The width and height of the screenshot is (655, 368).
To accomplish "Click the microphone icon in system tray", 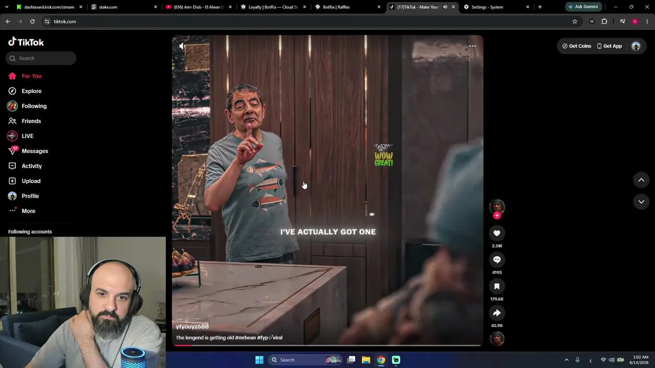I will (577, 360).
